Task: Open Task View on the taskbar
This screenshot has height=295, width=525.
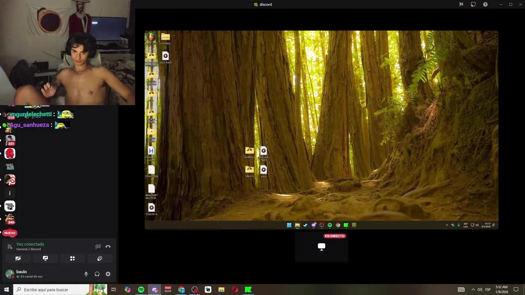Action: [114, 290]
